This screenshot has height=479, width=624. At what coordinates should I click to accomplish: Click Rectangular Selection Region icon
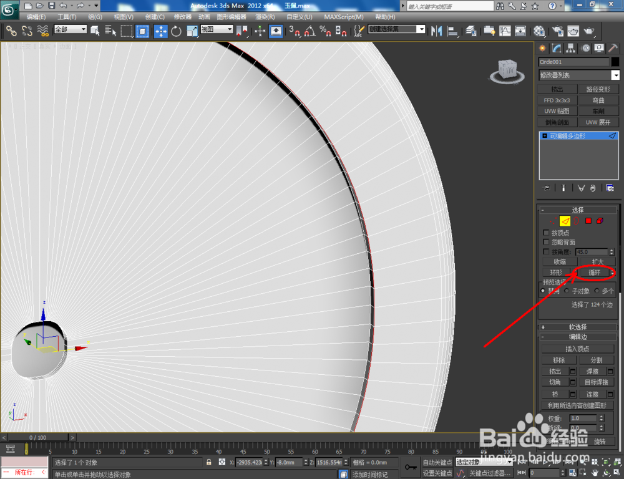point(127,31)
